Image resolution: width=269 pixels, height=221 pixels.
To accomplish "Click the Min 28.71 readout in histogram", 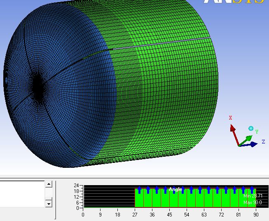I will tap(253, 196).
